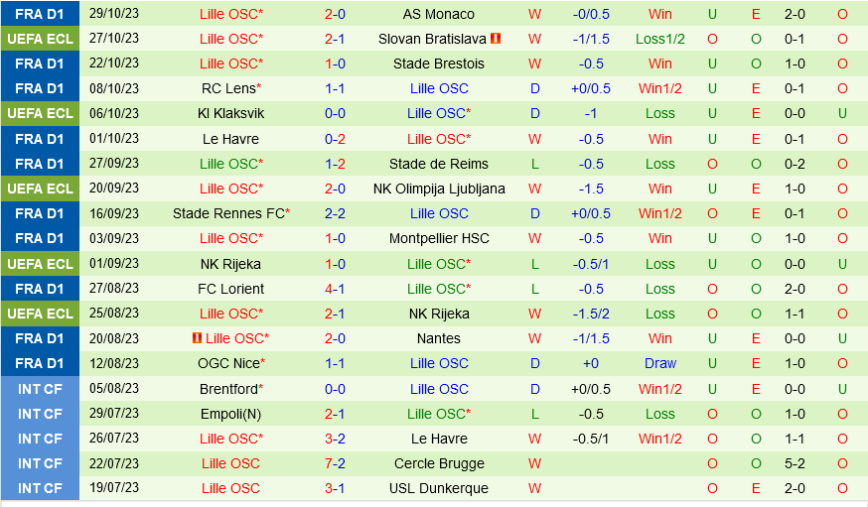Click the Montpellier HSC team name

point(438,238)
